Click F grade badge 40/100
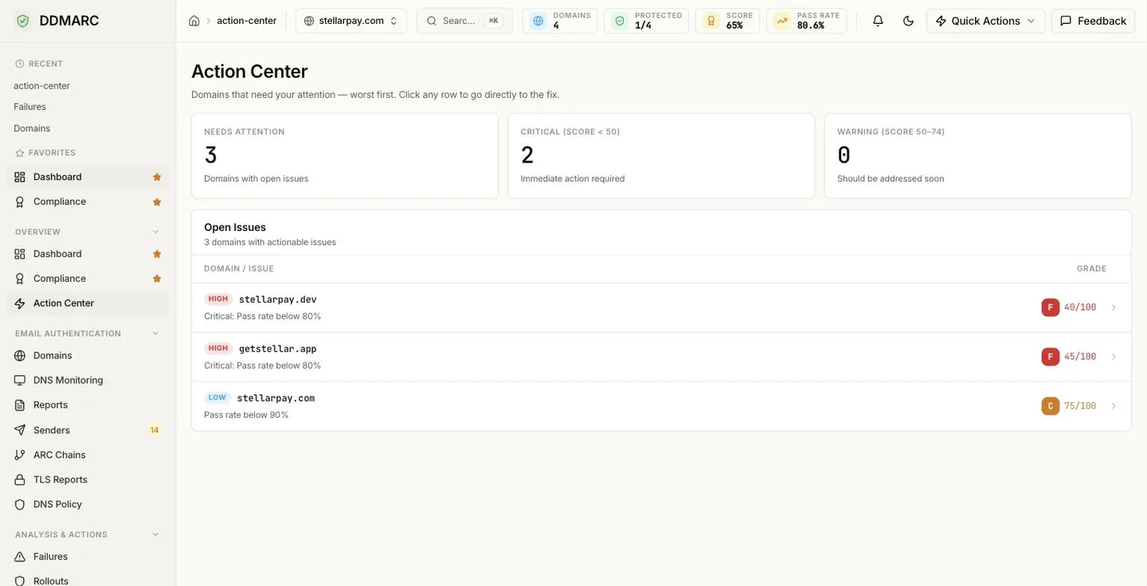 tap(1051, 307)
